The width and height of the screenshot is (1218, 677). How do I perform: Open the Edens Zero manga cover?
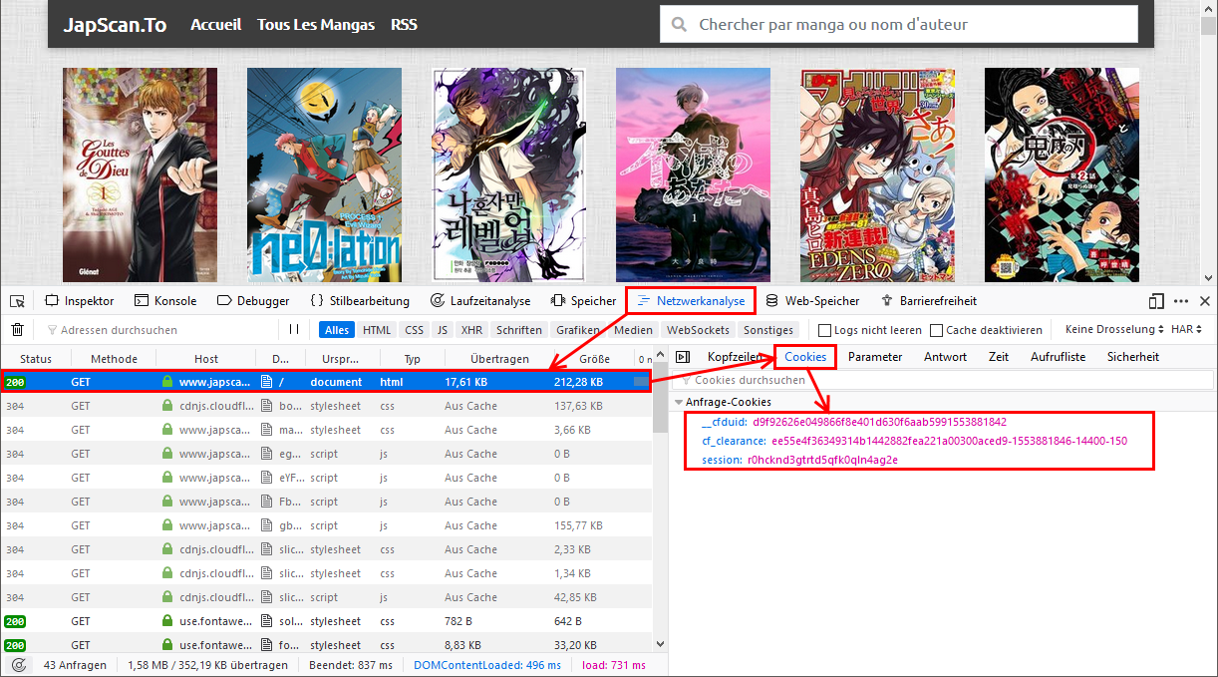877,174
